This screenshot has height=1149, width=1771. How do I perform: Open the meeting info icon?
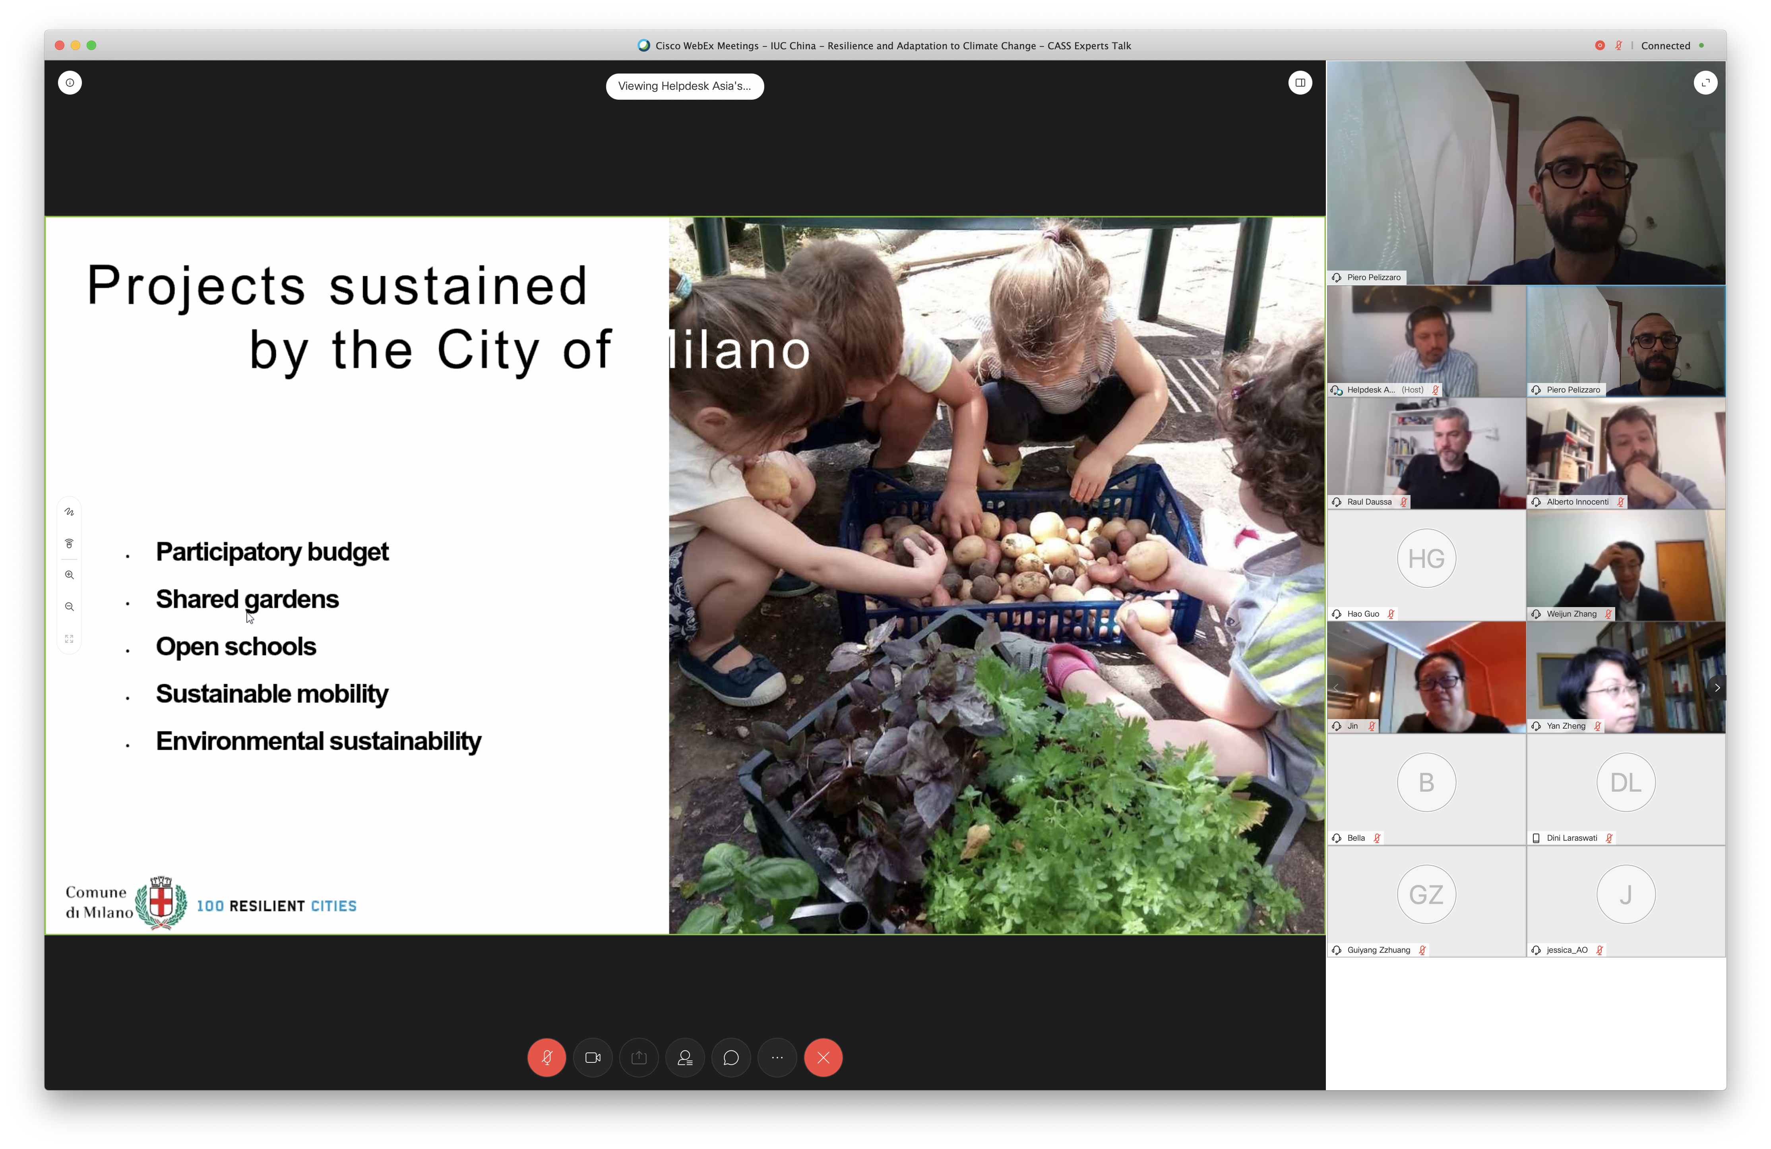pos(70,83)
